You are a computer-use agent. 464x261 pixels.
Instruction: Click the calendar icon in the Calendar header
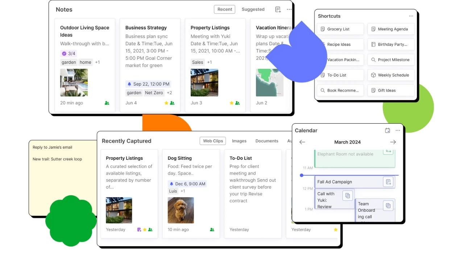(x=388, y=130)
